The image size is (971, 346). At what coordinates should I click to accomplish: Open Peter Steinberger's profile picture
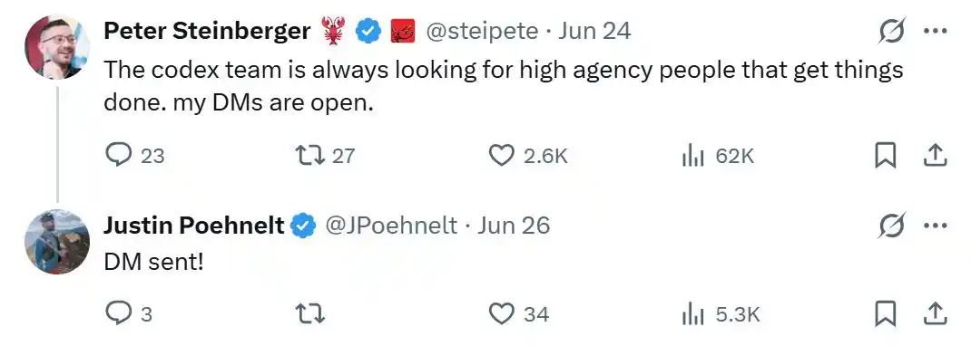(57, 47)
